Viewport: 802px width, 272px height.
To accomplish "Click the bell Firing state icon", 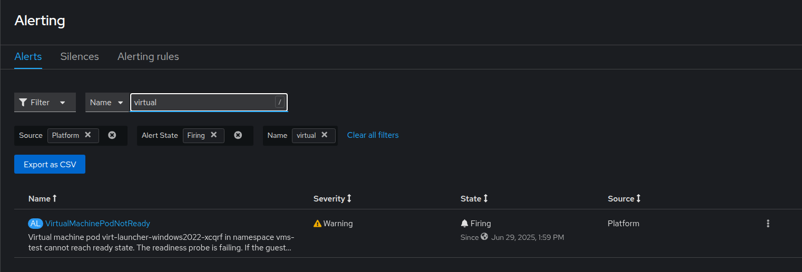I will point(464,224).
